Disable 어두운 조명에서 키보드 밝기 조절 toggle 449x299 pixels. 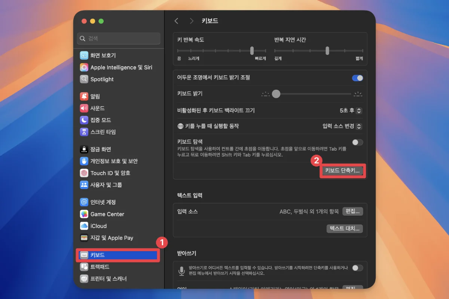(357, 78)
